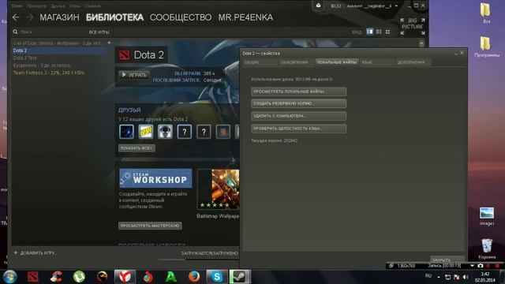Switch library to grid view icon

(387, 32)
